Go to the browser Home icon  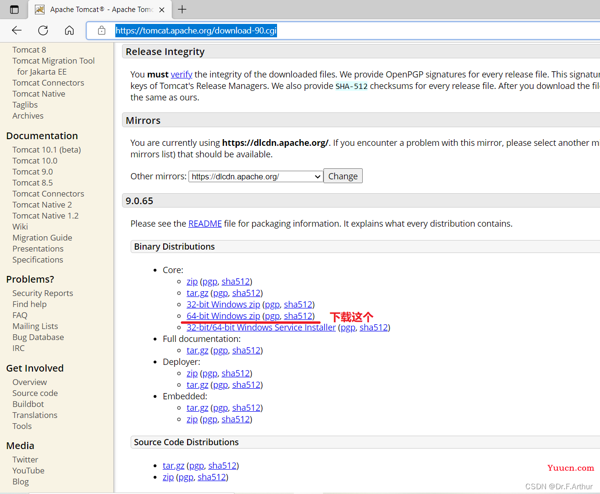[69, 31]
